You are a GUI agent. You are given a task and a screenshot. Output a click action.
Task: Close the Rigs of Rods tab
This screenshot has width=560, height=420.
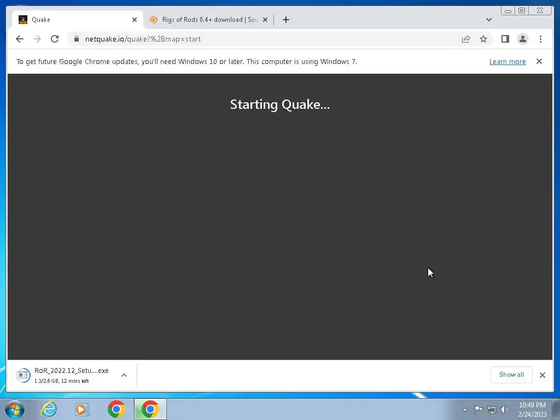(x=265, y=20)
